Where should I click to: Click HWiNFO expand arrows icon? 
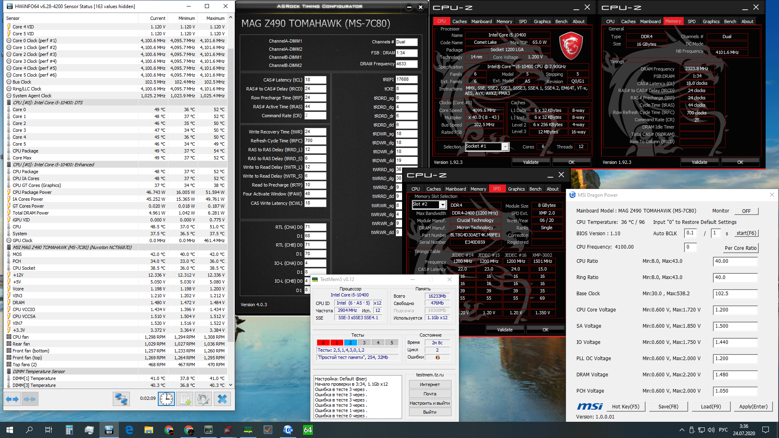[12, 399]
